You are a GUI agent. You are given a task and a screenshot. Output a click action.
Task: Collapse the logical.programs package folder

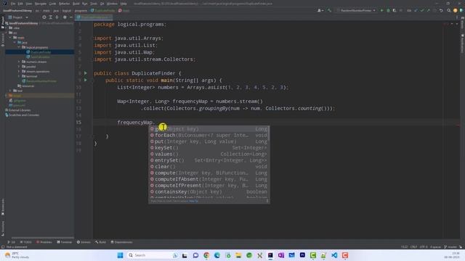[19, 47]
